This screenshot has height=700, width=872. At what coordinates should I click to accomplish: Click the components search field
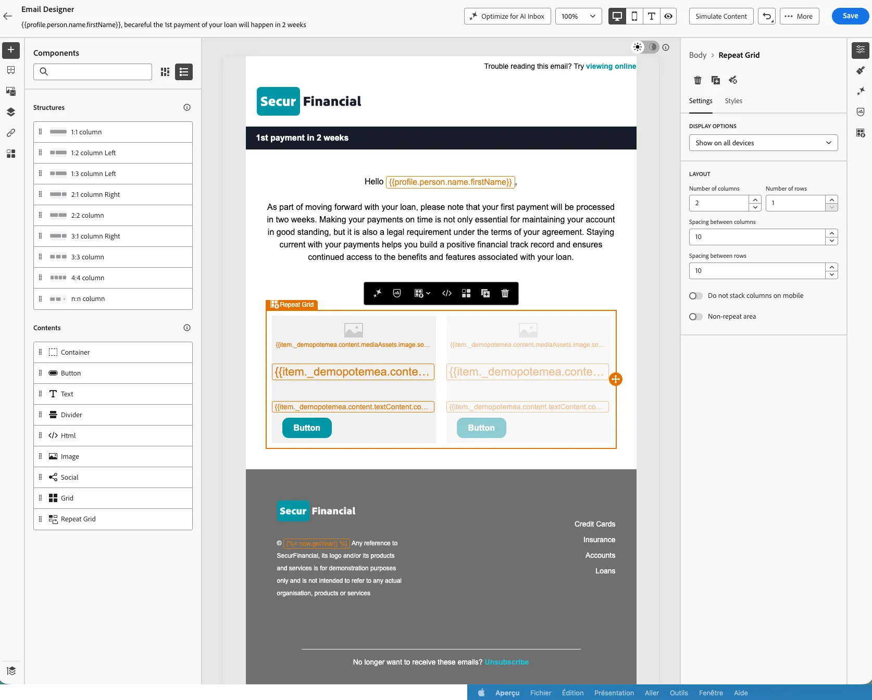coord(93,72)
